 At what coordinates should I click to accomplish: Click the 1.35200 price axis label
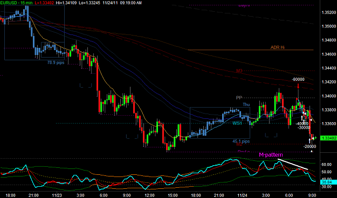[x=329, y=12]
